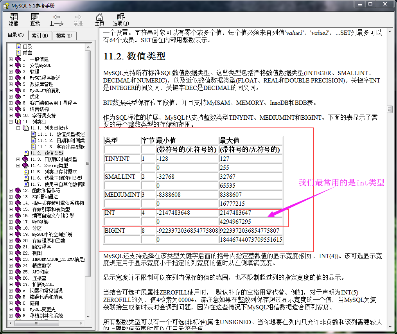Click book icon for 12. 函数和操作符
This screenshot has width=397, height=334.
(18, 190)
